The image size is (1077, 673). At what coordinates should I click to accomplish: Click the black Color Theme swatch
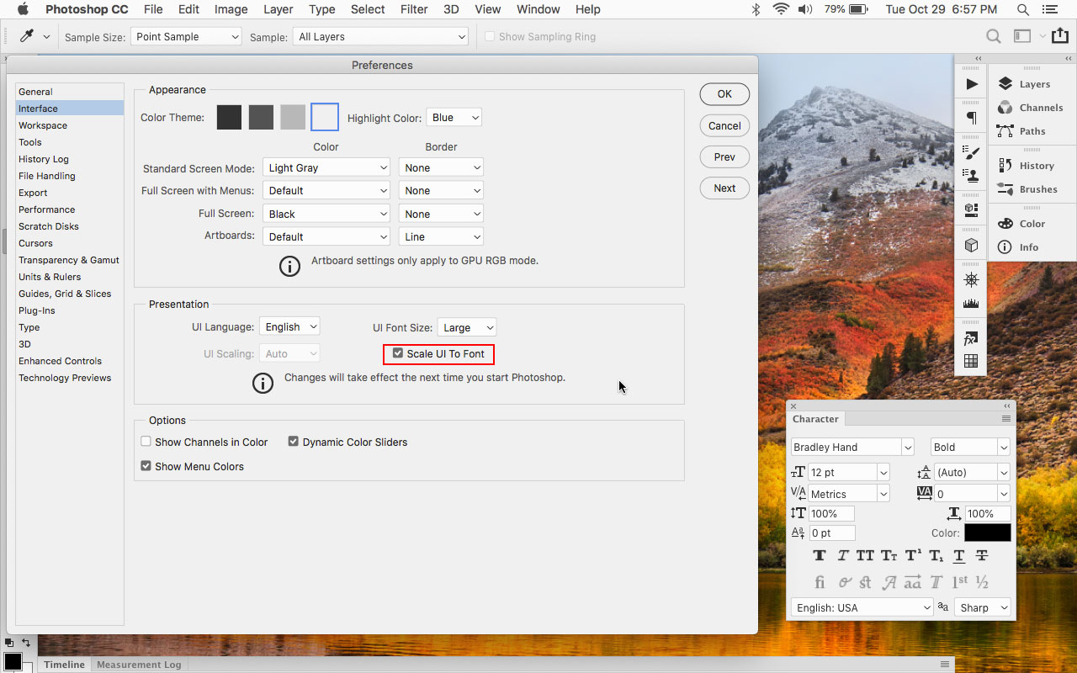coord(228,117)
